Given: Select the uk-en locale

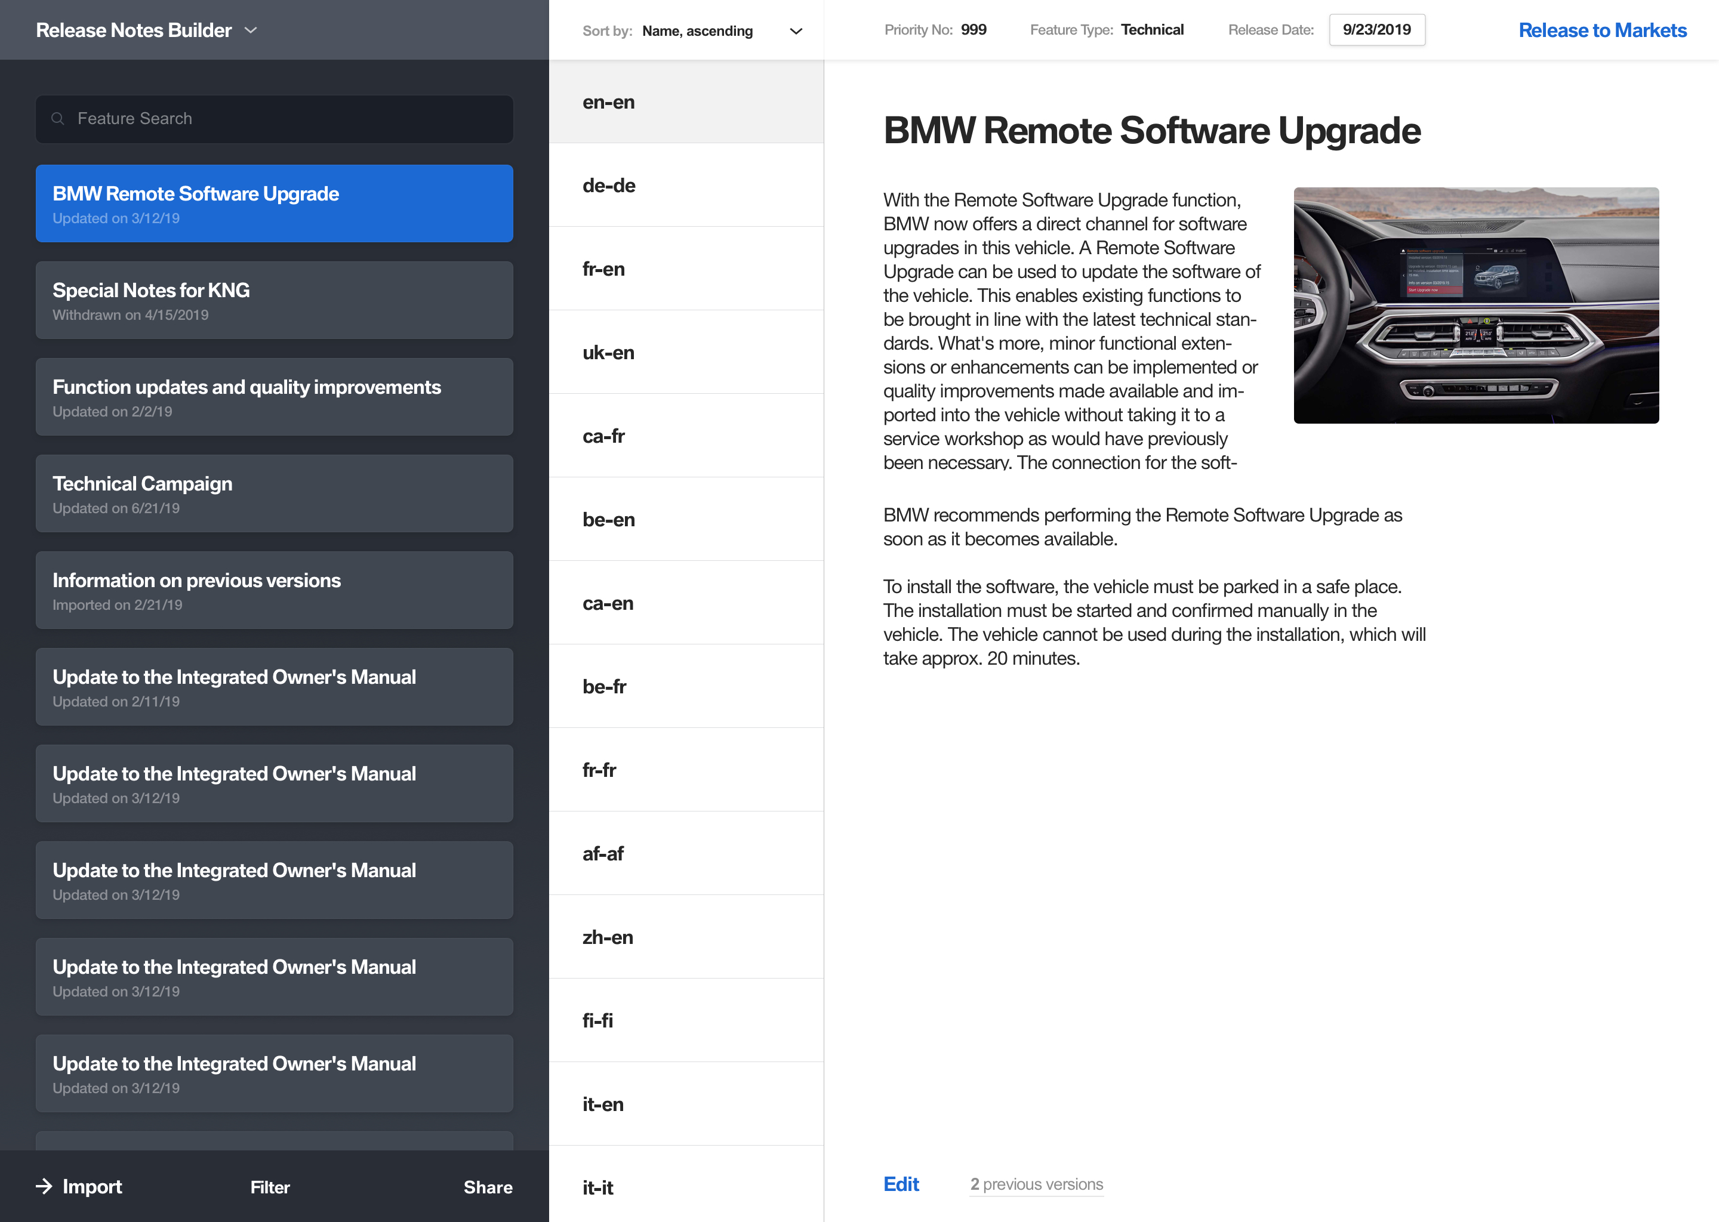Looking at the screenshot, I should coord(686,352).
